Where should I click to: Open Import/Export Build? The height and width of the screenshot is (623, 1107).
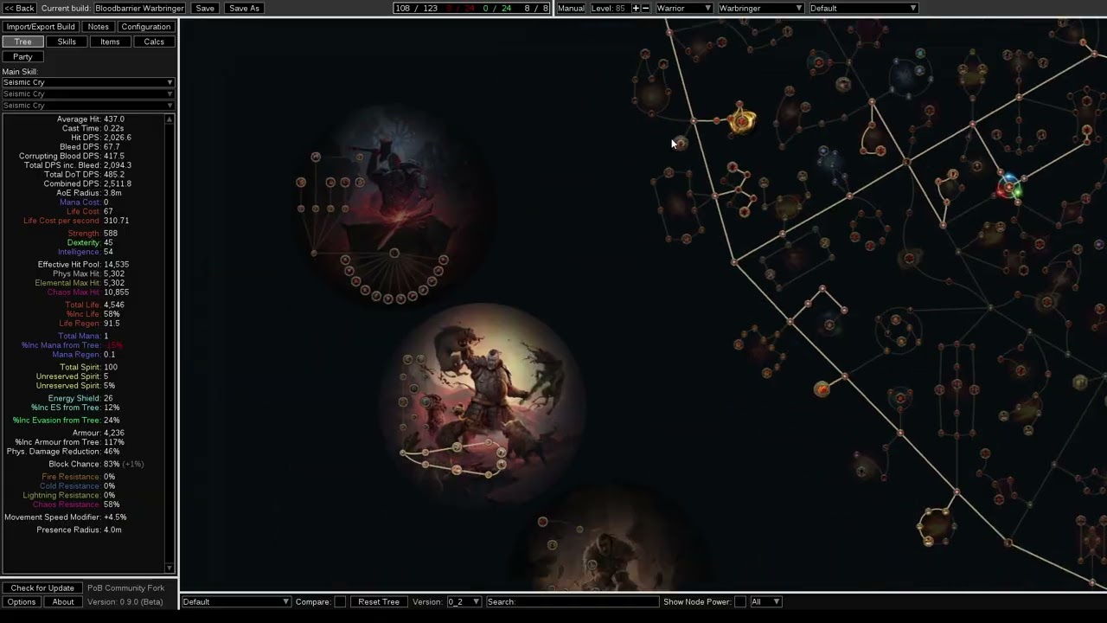[x=41, y=27]
